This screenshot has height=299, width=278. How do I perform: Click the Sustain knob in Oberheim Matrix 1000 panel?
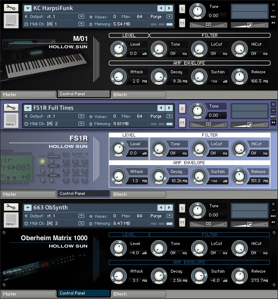(199, 276)
